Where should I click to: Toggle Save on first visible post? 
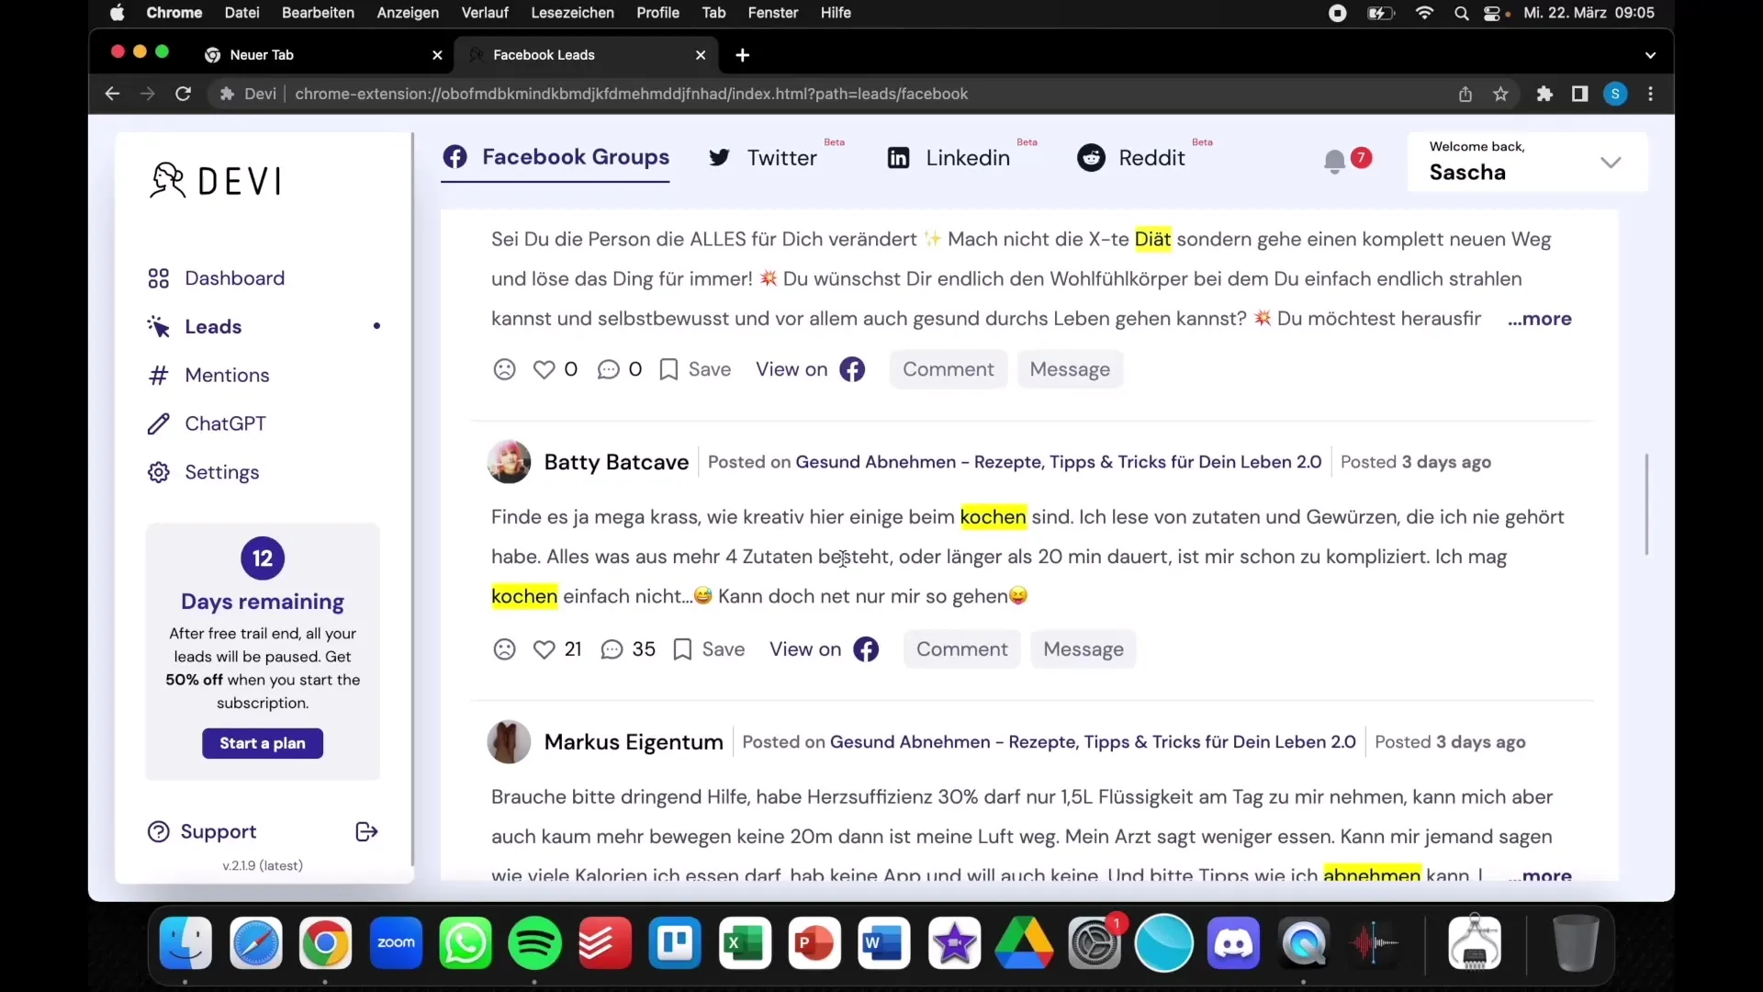click(694, 369)
